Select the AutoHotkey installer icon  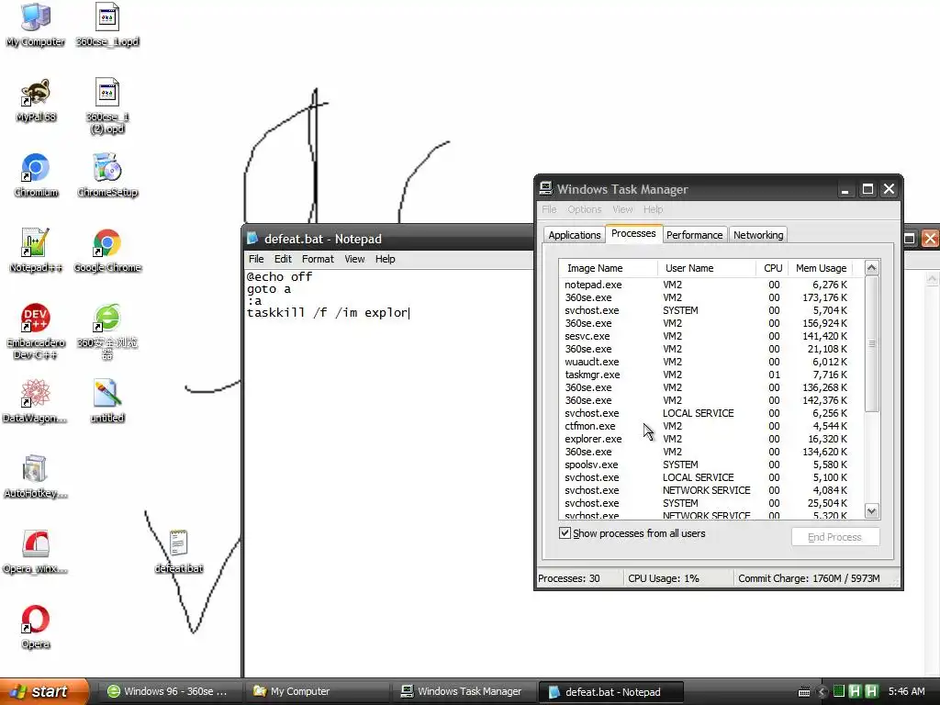tap(36, 476)
